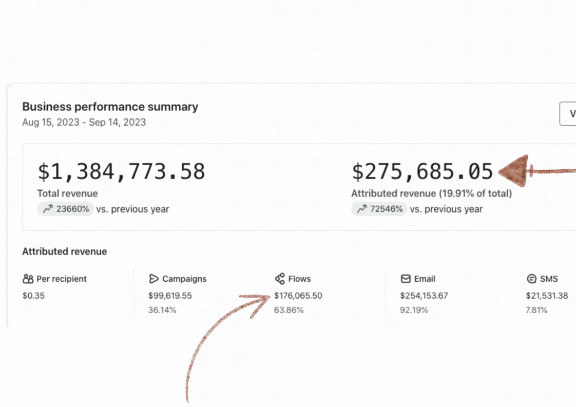Screen dimensions: 576x407
Task: Click the trend arrow beside 72546%
Action: pos(362,209)
